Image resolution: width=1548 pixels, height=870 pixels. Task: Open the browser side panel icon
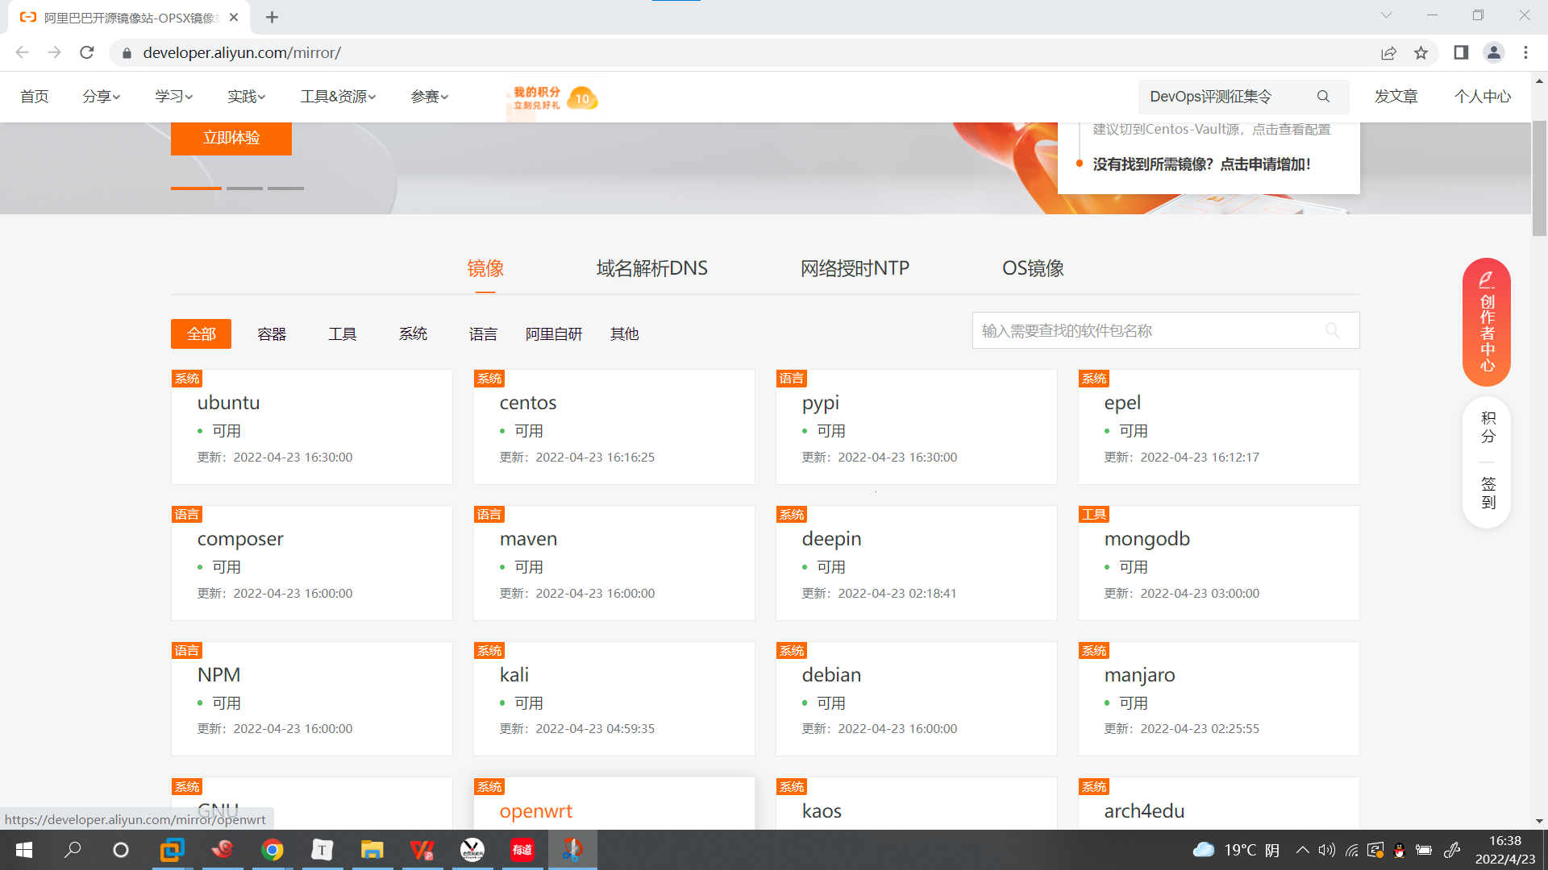[1461, 53]
